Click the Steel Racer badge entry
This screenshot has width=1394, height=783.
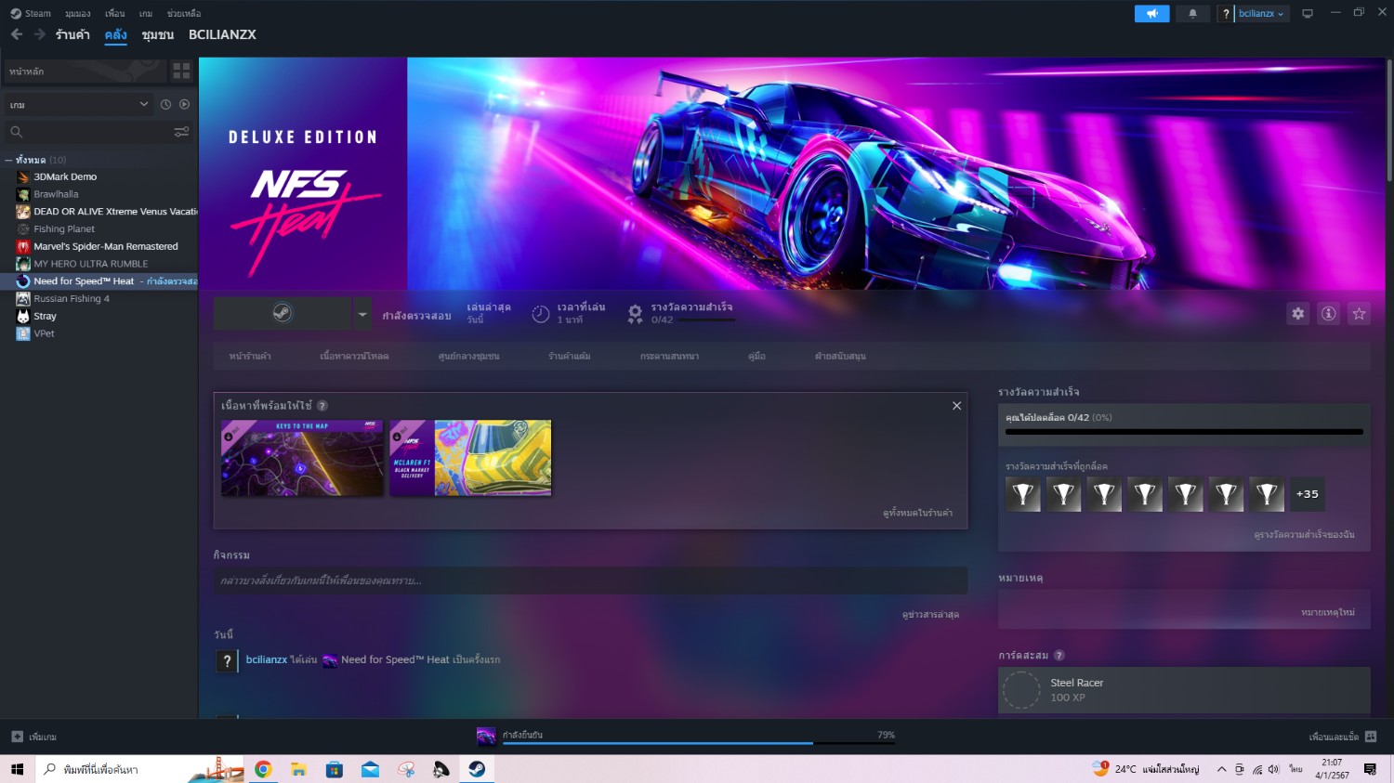1184,690
